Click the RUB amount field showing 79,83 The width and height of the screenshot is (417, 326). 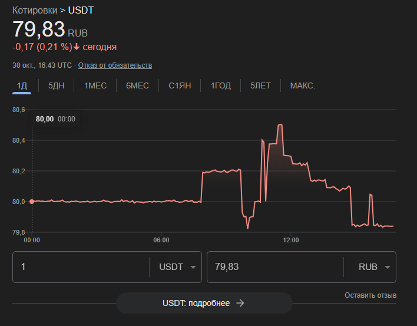274,267
